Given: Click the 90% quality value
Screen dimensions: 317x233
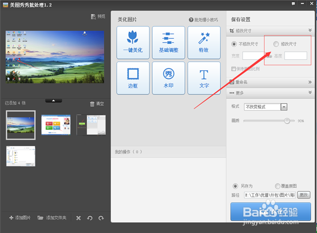Looking at the screenshot, I should (301, 121).
